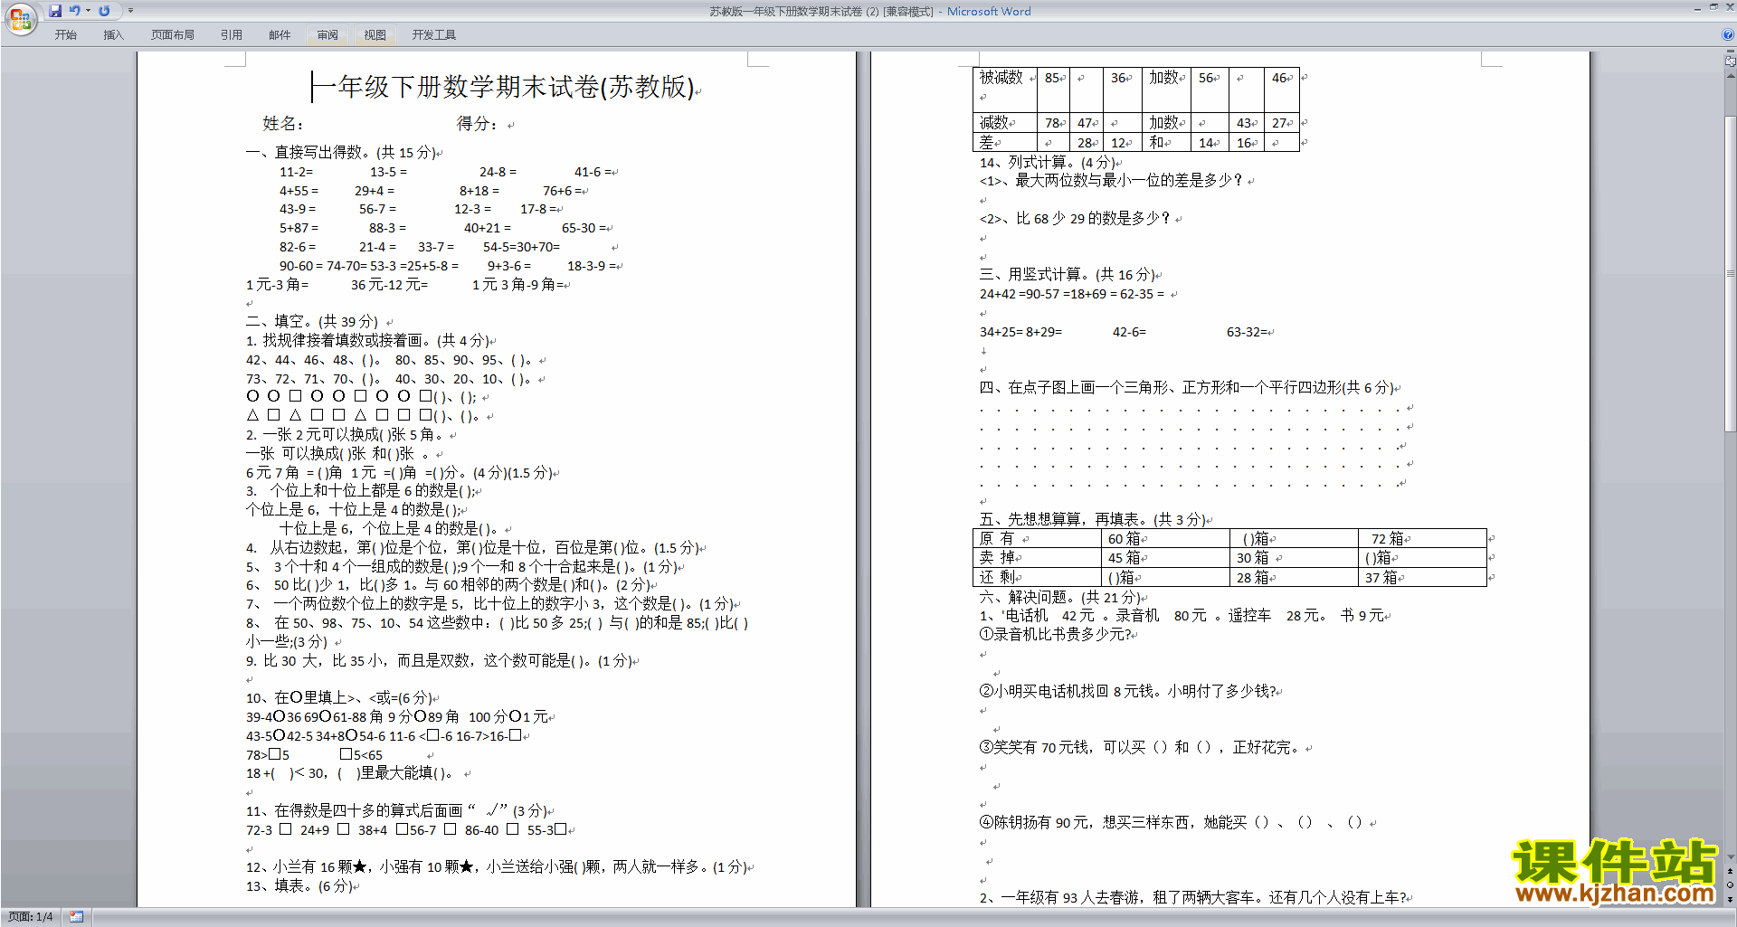The image size is (1737, 927).
Task: Open Select Browse Object button
Action: (1731, 885)
